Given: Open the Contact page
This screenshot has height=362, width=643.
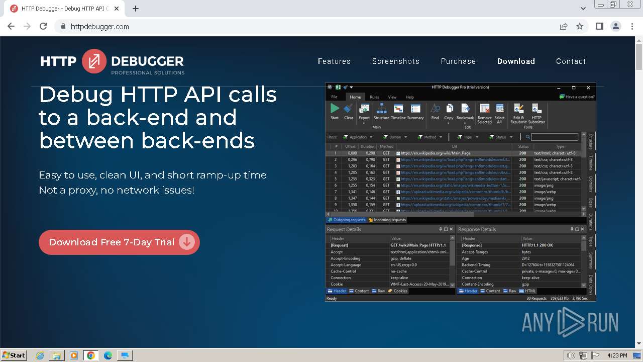Looking at the screenshot, I should pos(571,61).
